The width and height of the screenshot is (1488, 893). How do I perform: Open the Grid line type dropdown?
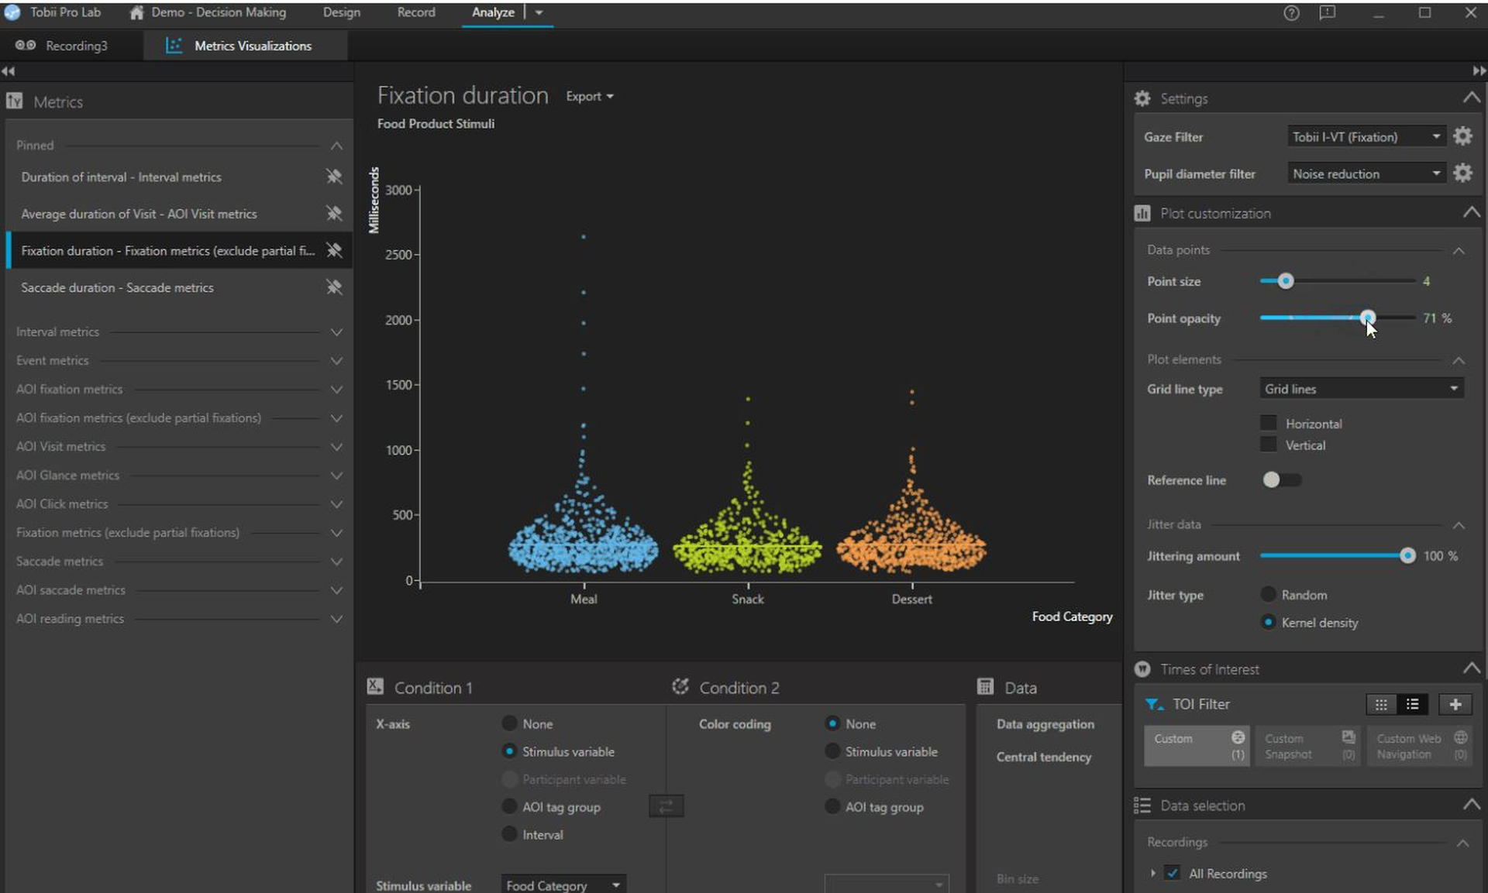1361,389
